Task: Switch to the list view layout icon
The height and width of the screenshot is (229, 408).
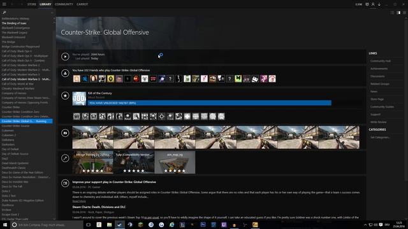Action: pyautogui.click(x=392, y=13)
